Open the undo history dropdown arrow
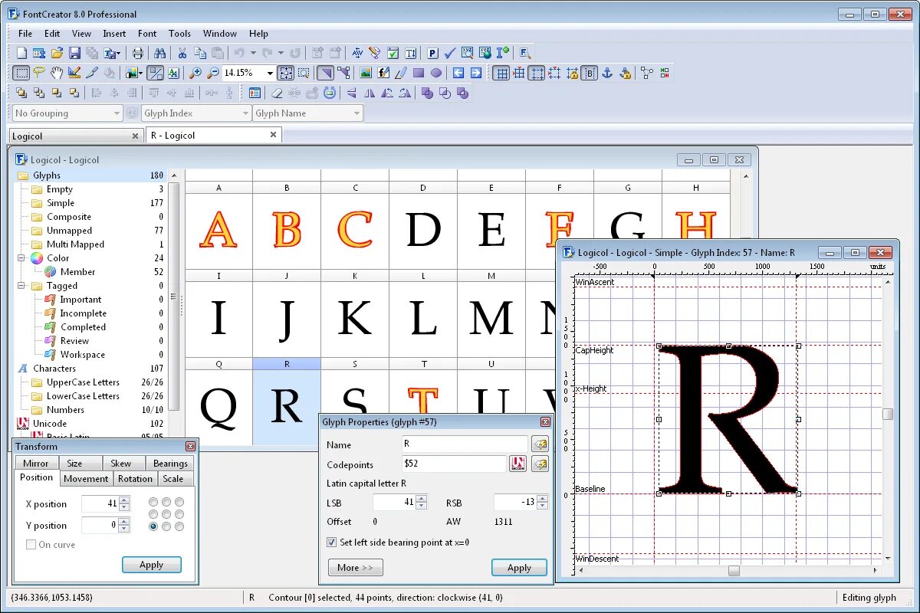This screenshot has height=613, width=920. pos(253,53)
